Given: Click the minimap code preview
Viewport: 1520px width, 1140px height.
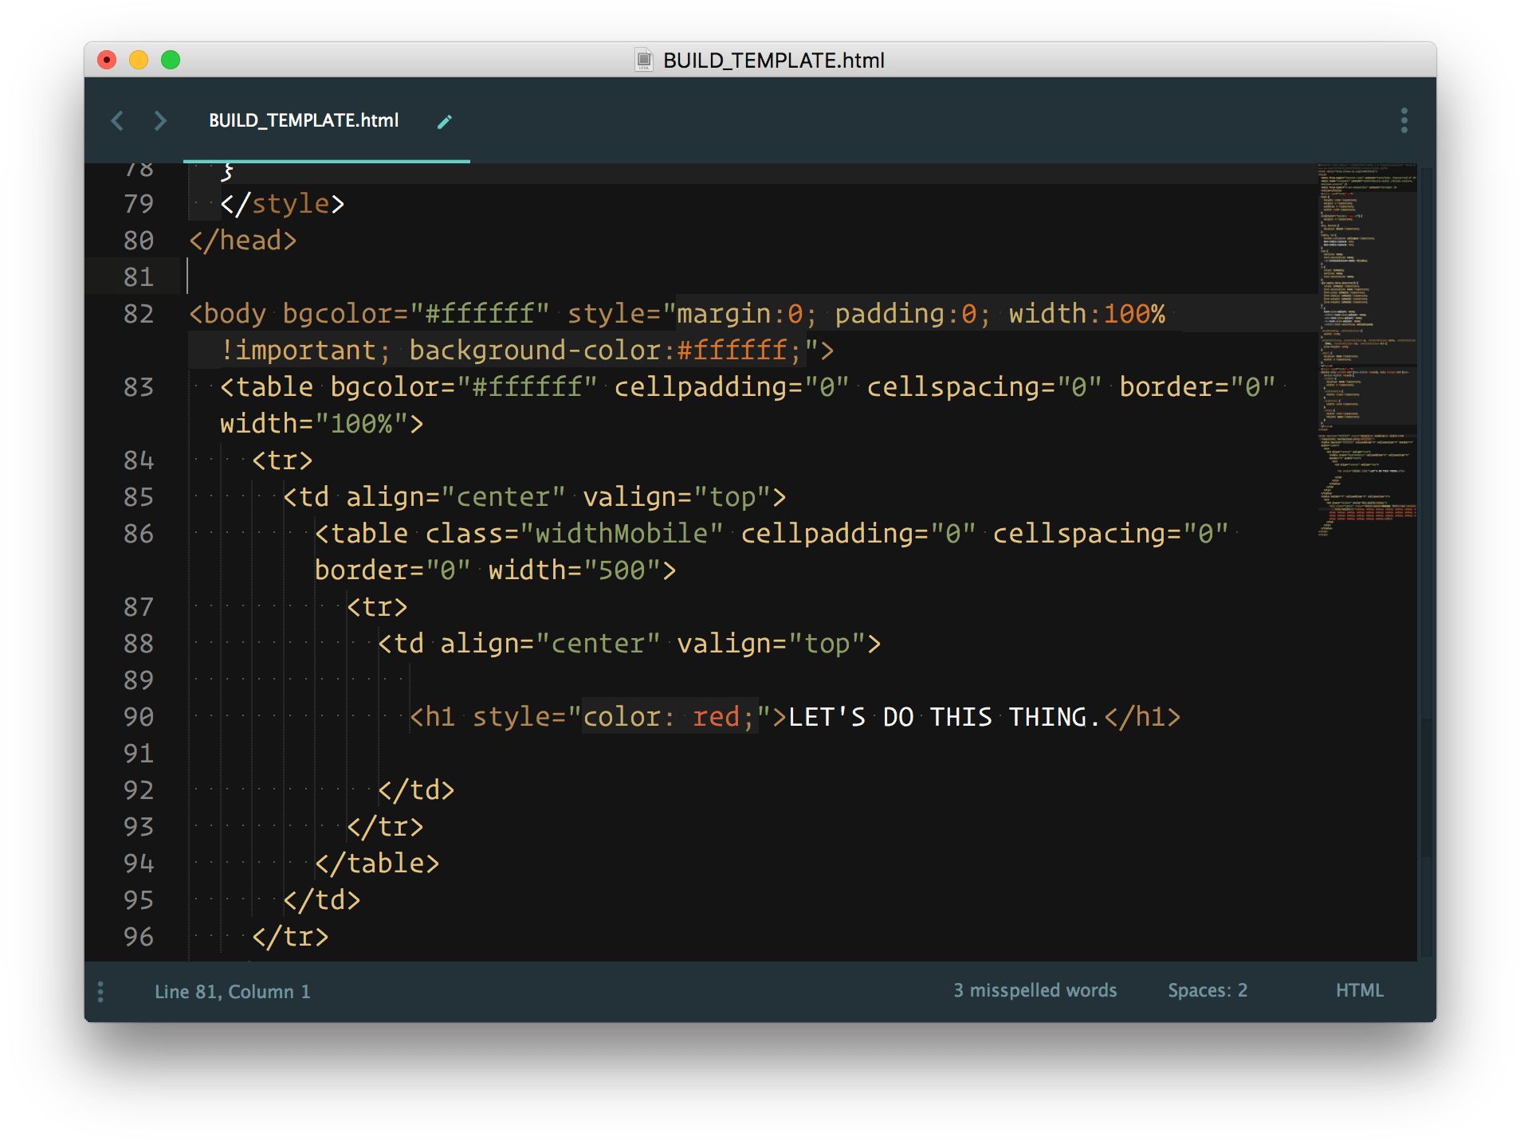Looking at the screenshot, I should tap(1366, 351).
